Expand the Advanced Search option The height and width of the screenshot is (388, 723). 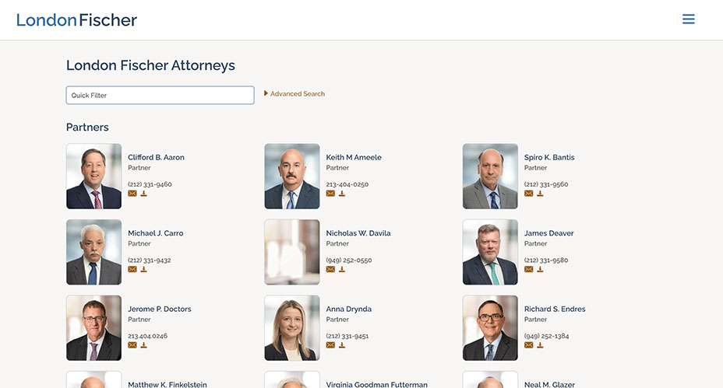[294, 93]
